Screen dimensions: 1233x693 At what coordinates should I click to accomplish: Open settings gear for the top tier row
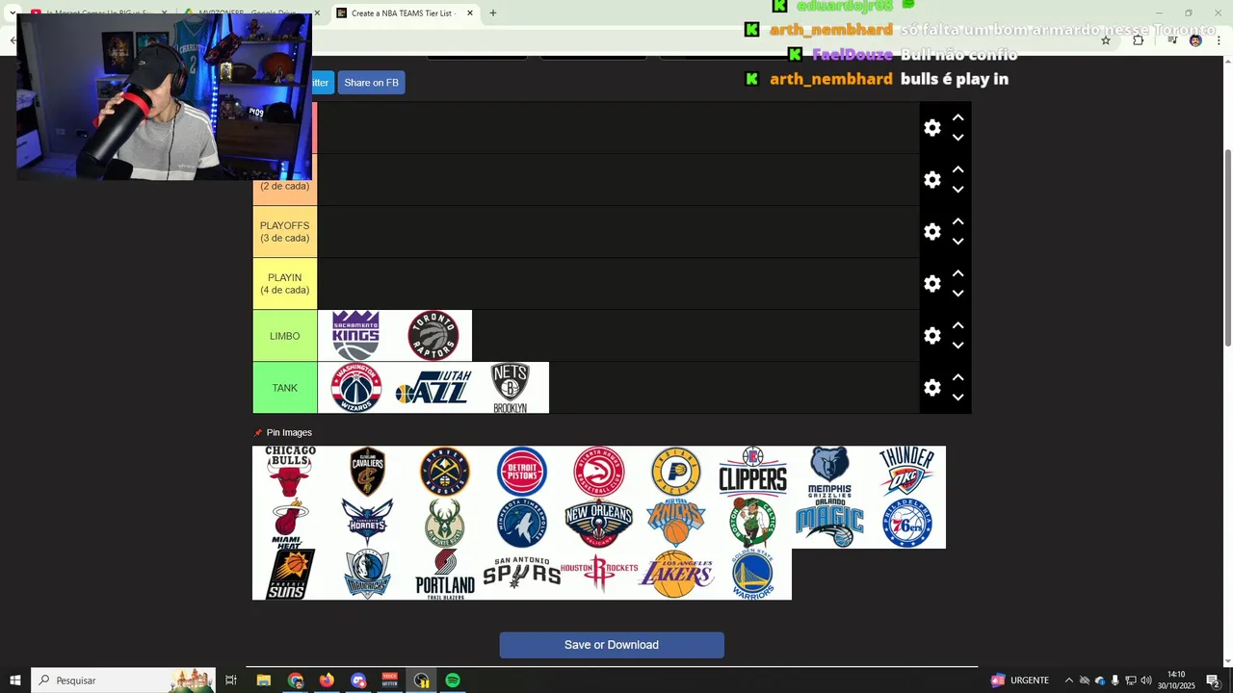[932, 128]
